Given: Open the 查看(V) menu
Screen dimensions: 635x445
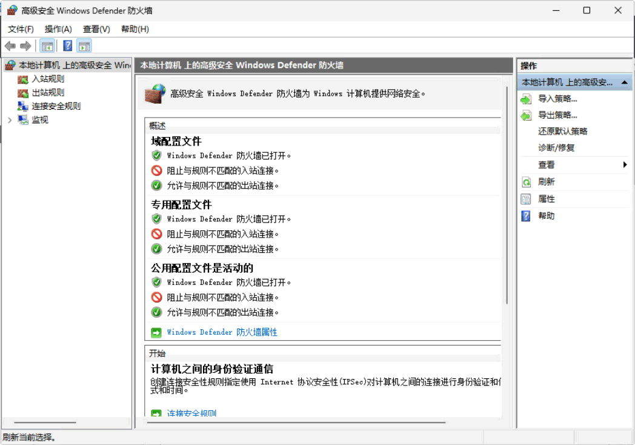Looking at the screenshot, I should (96, 29).
